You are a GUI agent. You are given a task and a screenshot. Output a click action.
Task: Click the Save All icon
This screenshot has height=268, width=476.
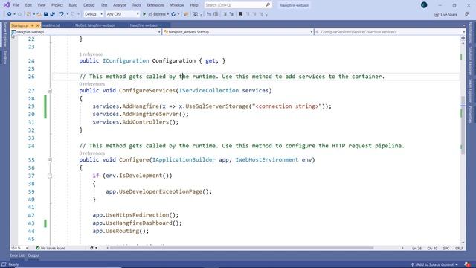pos(53,14)
